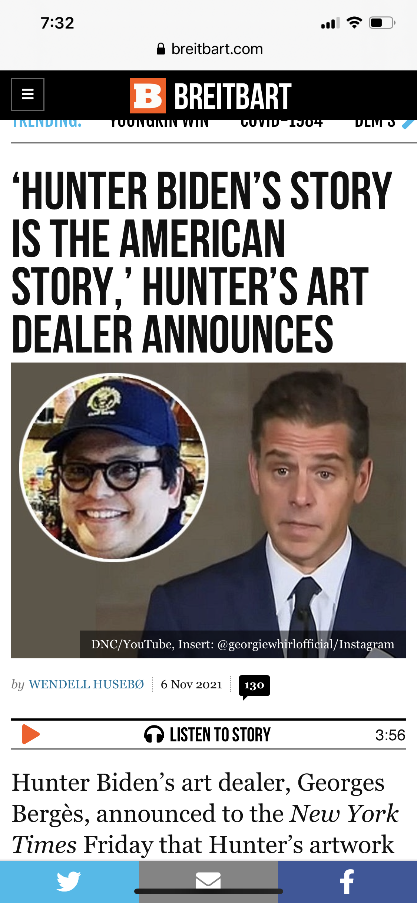
Task: Tap the 3:56 audio duration
Action: click(x=390, y=735)
